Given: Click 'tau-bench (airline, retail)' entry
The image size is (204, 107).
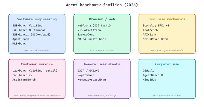Looking at the screenshot, I should point(35,71).
